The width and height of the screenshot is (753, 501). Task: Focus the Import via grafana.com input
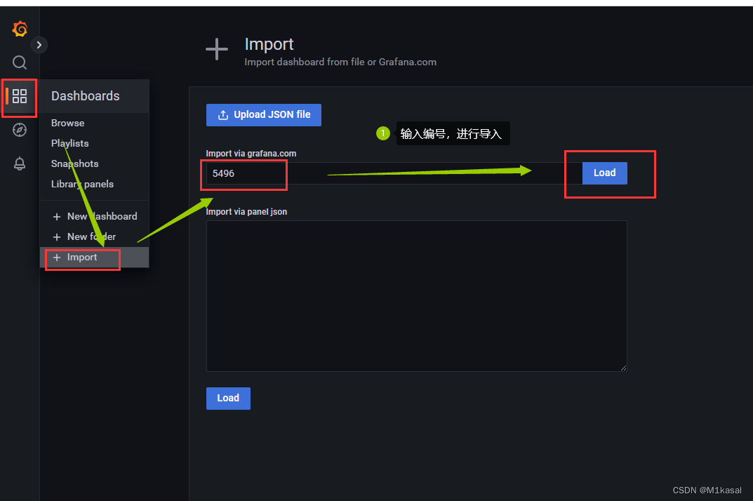click(394, 173)
